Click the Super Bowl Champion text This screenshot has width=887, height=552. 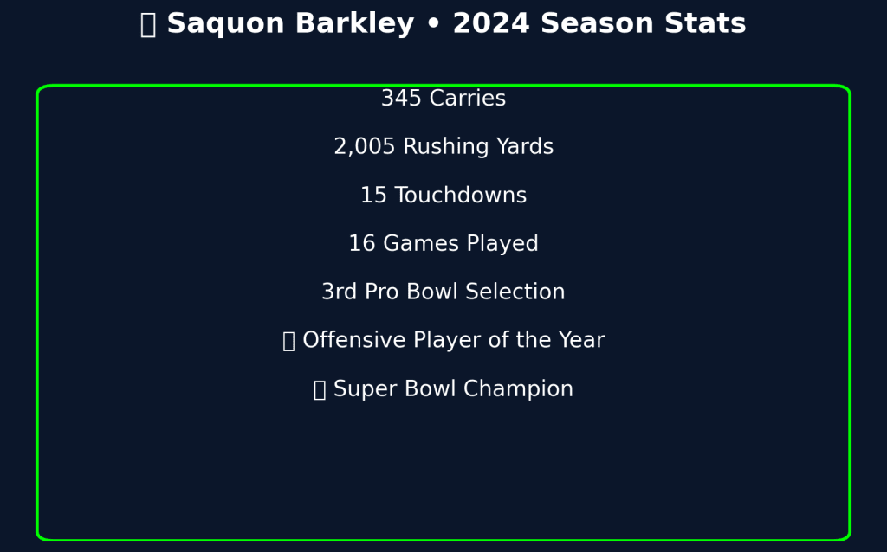(453, 388)
